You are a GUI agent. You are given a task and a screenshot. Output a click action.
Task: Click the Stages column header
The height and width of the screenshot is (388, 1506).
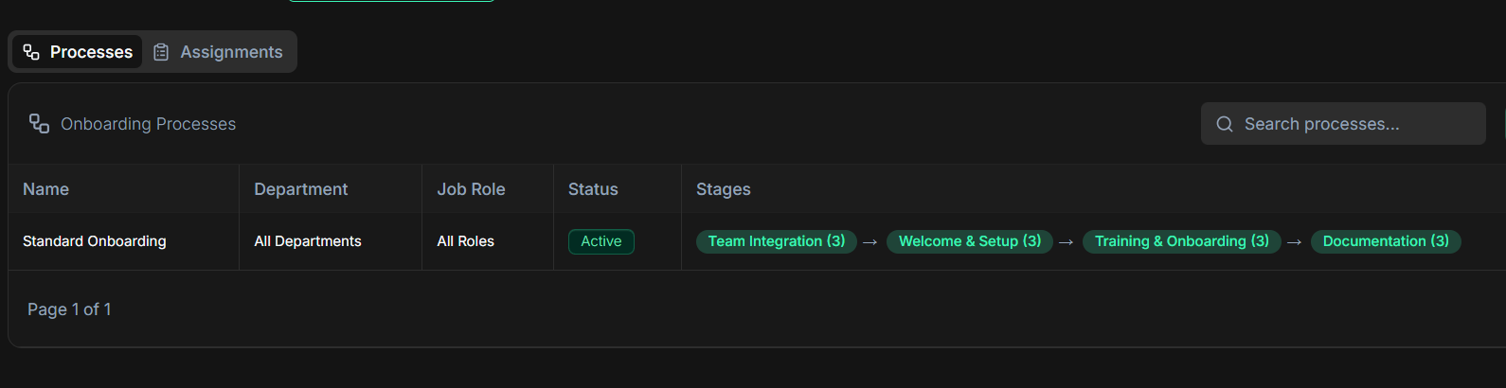click(723, 189)
